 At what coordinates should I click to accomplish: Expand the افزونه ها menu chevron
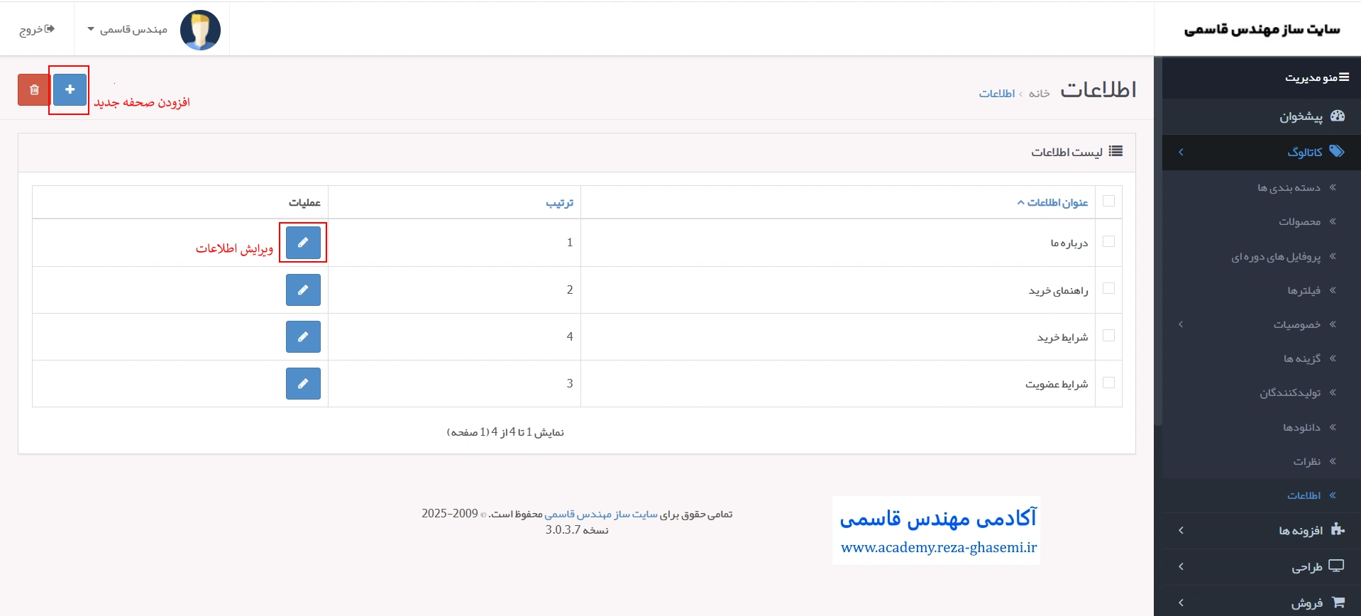point(1181,530)
